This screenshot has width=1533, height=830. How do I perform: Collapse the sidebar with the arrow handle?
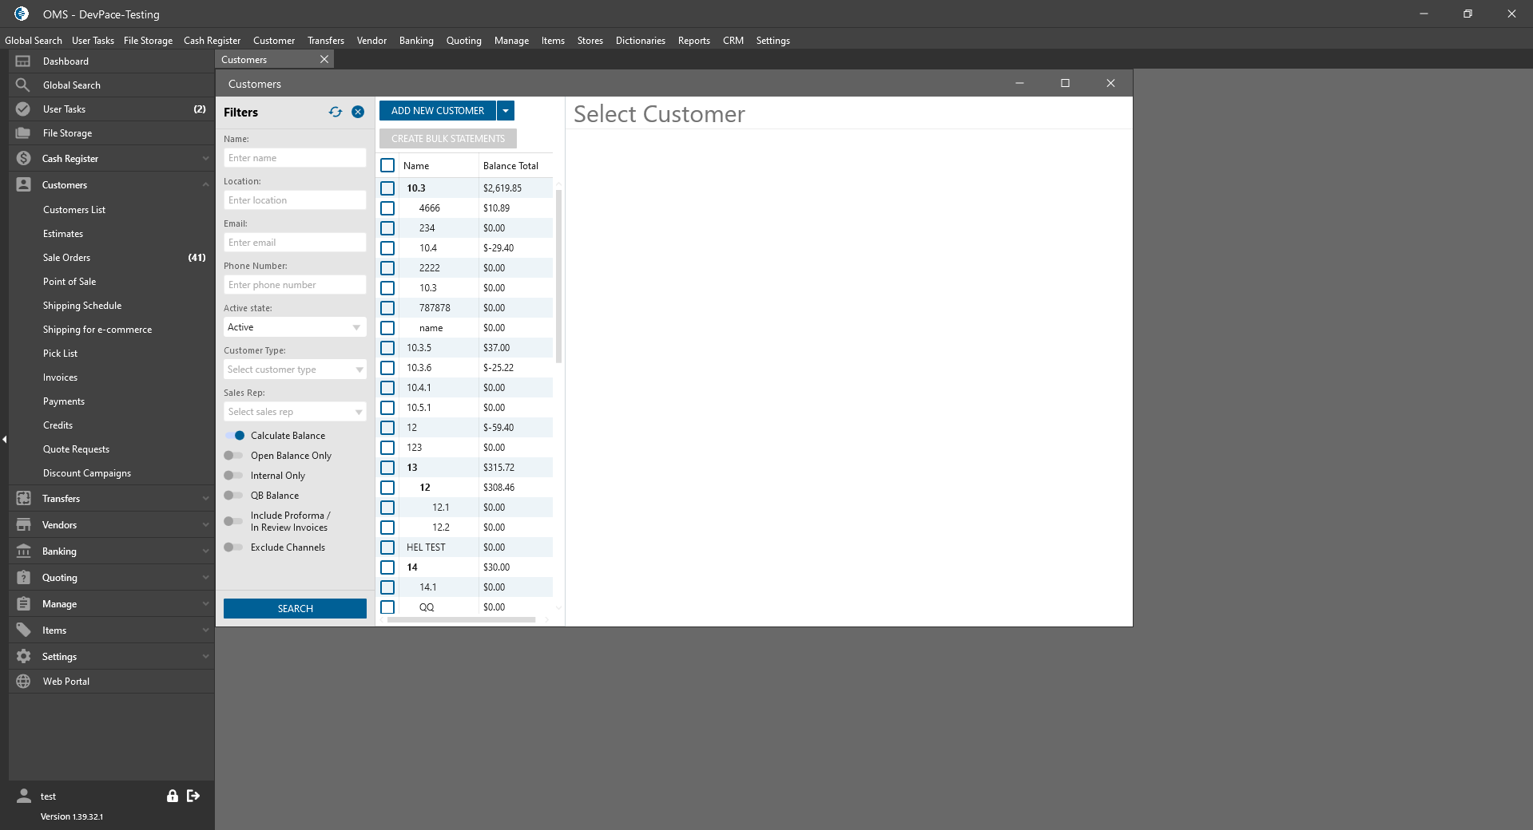4,439
